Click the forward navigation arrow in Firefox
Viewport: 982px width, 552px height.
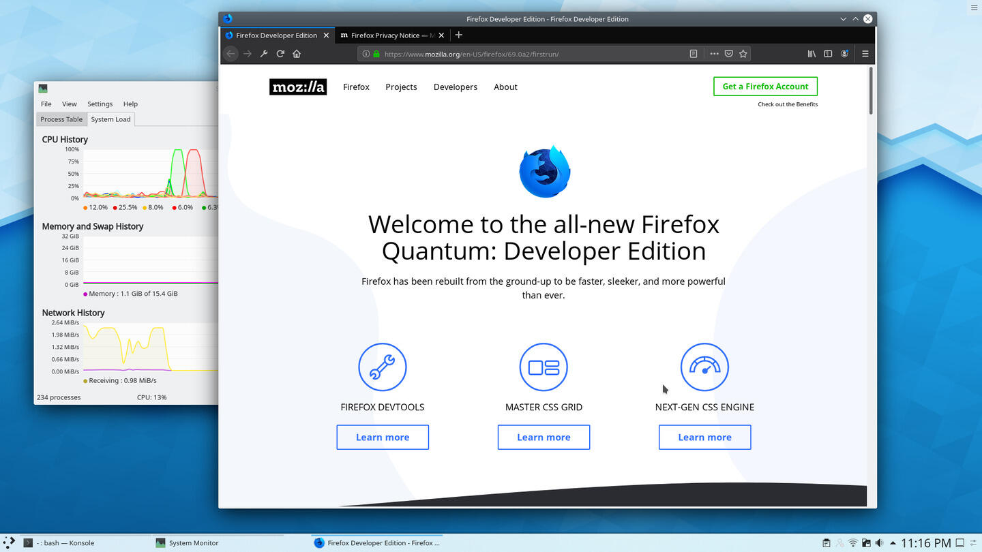click(248, 54)
